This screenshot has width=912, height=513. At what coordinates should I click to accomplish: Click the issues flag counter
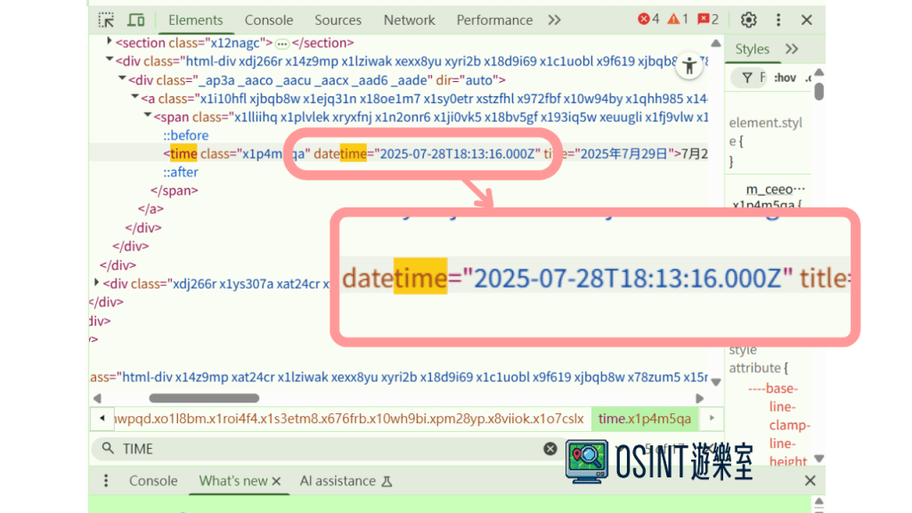[708, 20]
